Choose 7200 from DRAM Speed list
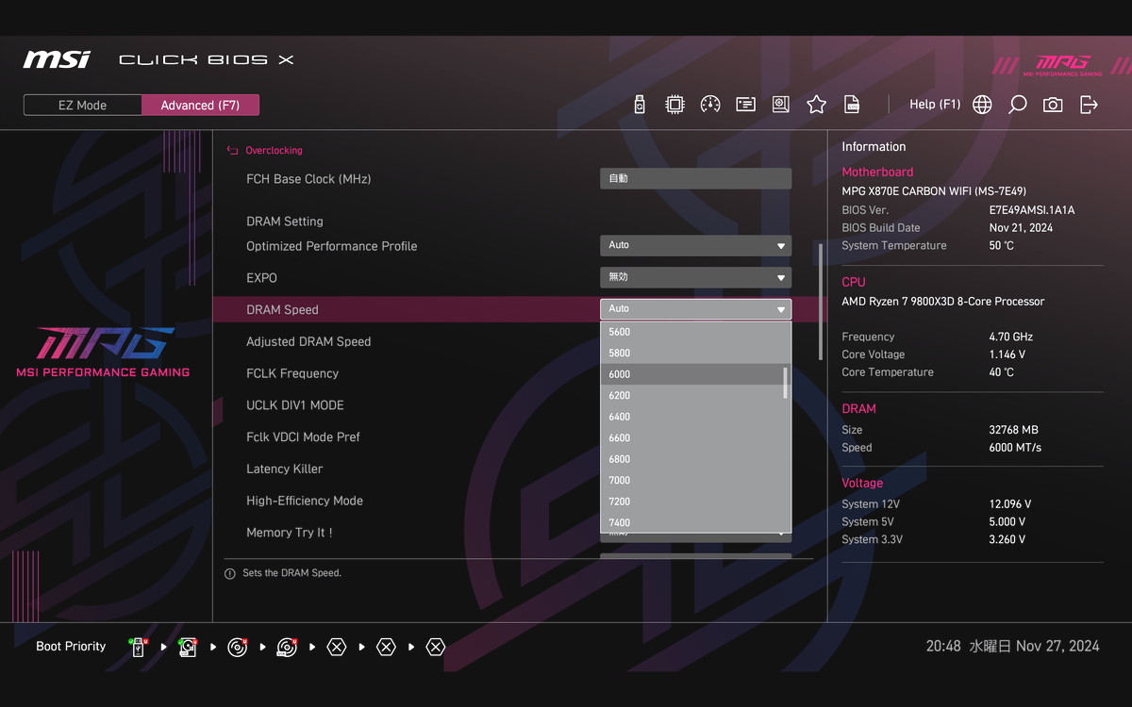Screen dimensions: 1132x707 [691, 501]
